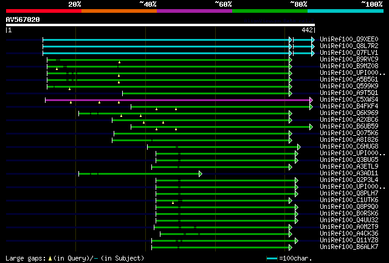The width and height of the screenshot is (389, 263).
Task: Open hit UniRef100_B9RVC9
Action: [349, 60]
